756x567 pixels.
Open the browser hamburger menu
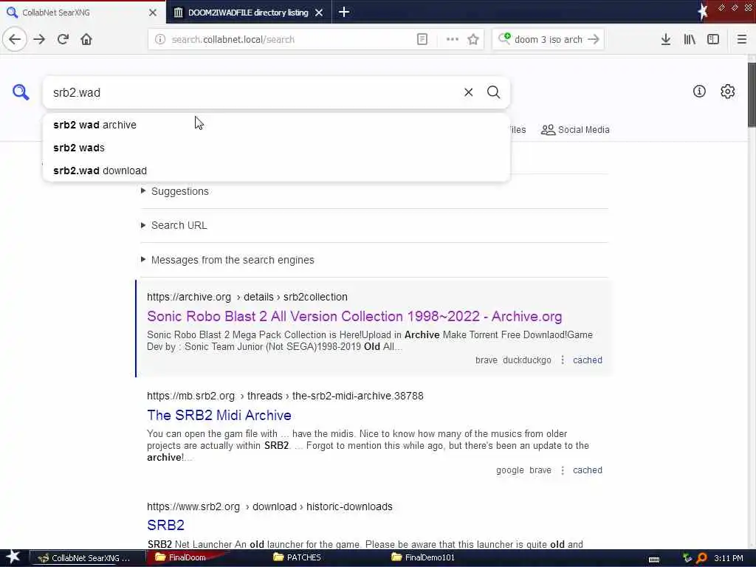click(742, 40)
